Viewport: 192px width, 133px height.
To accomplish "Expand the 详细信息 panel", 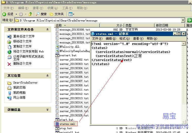I will (x=47, y=110).
